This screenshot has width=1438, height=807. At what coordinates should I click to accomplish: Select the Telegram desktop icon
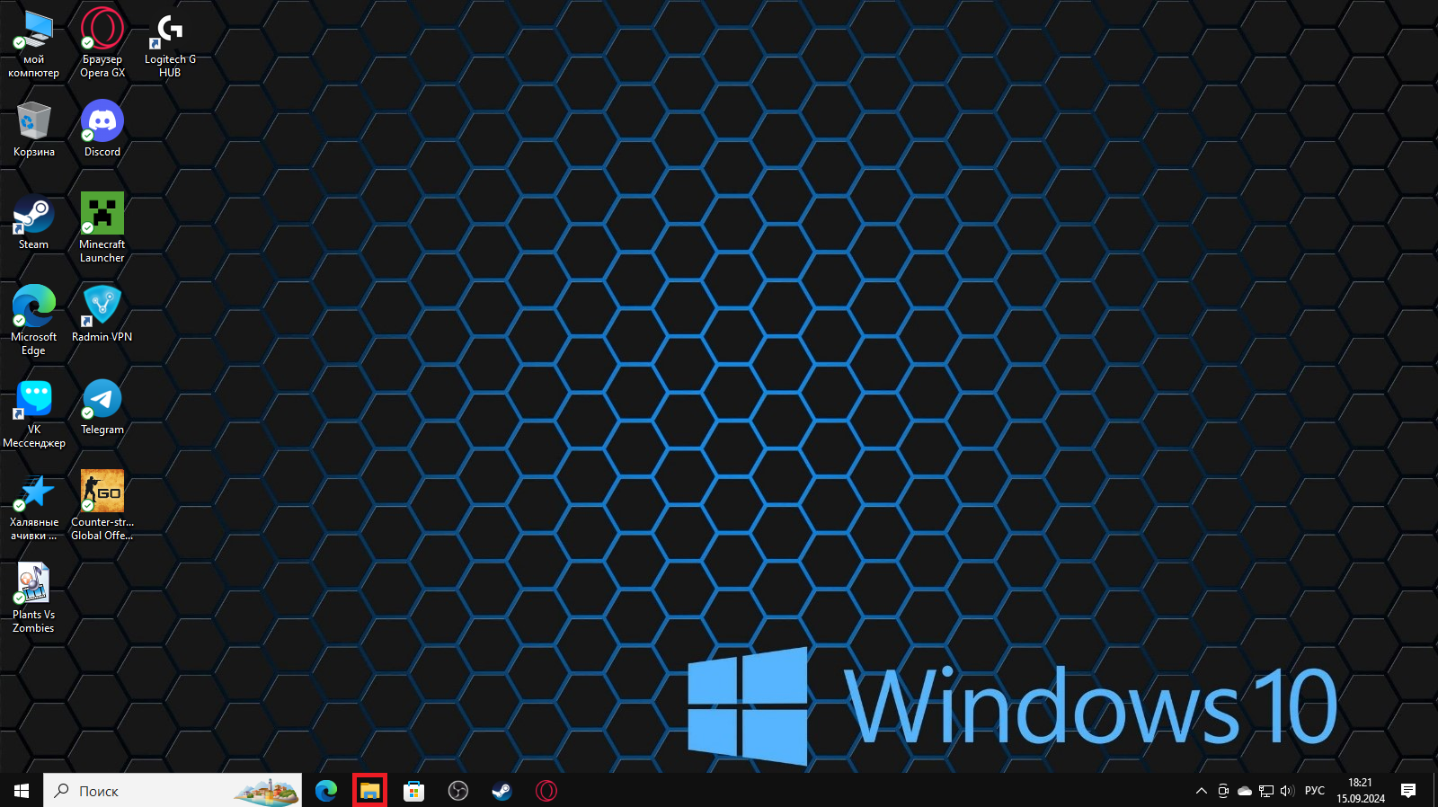click(102, 407)
